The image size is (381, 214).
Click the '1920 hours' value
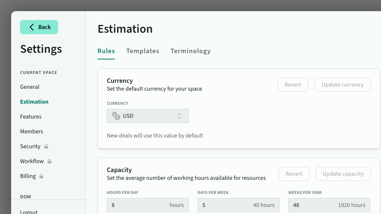(352, 205)
